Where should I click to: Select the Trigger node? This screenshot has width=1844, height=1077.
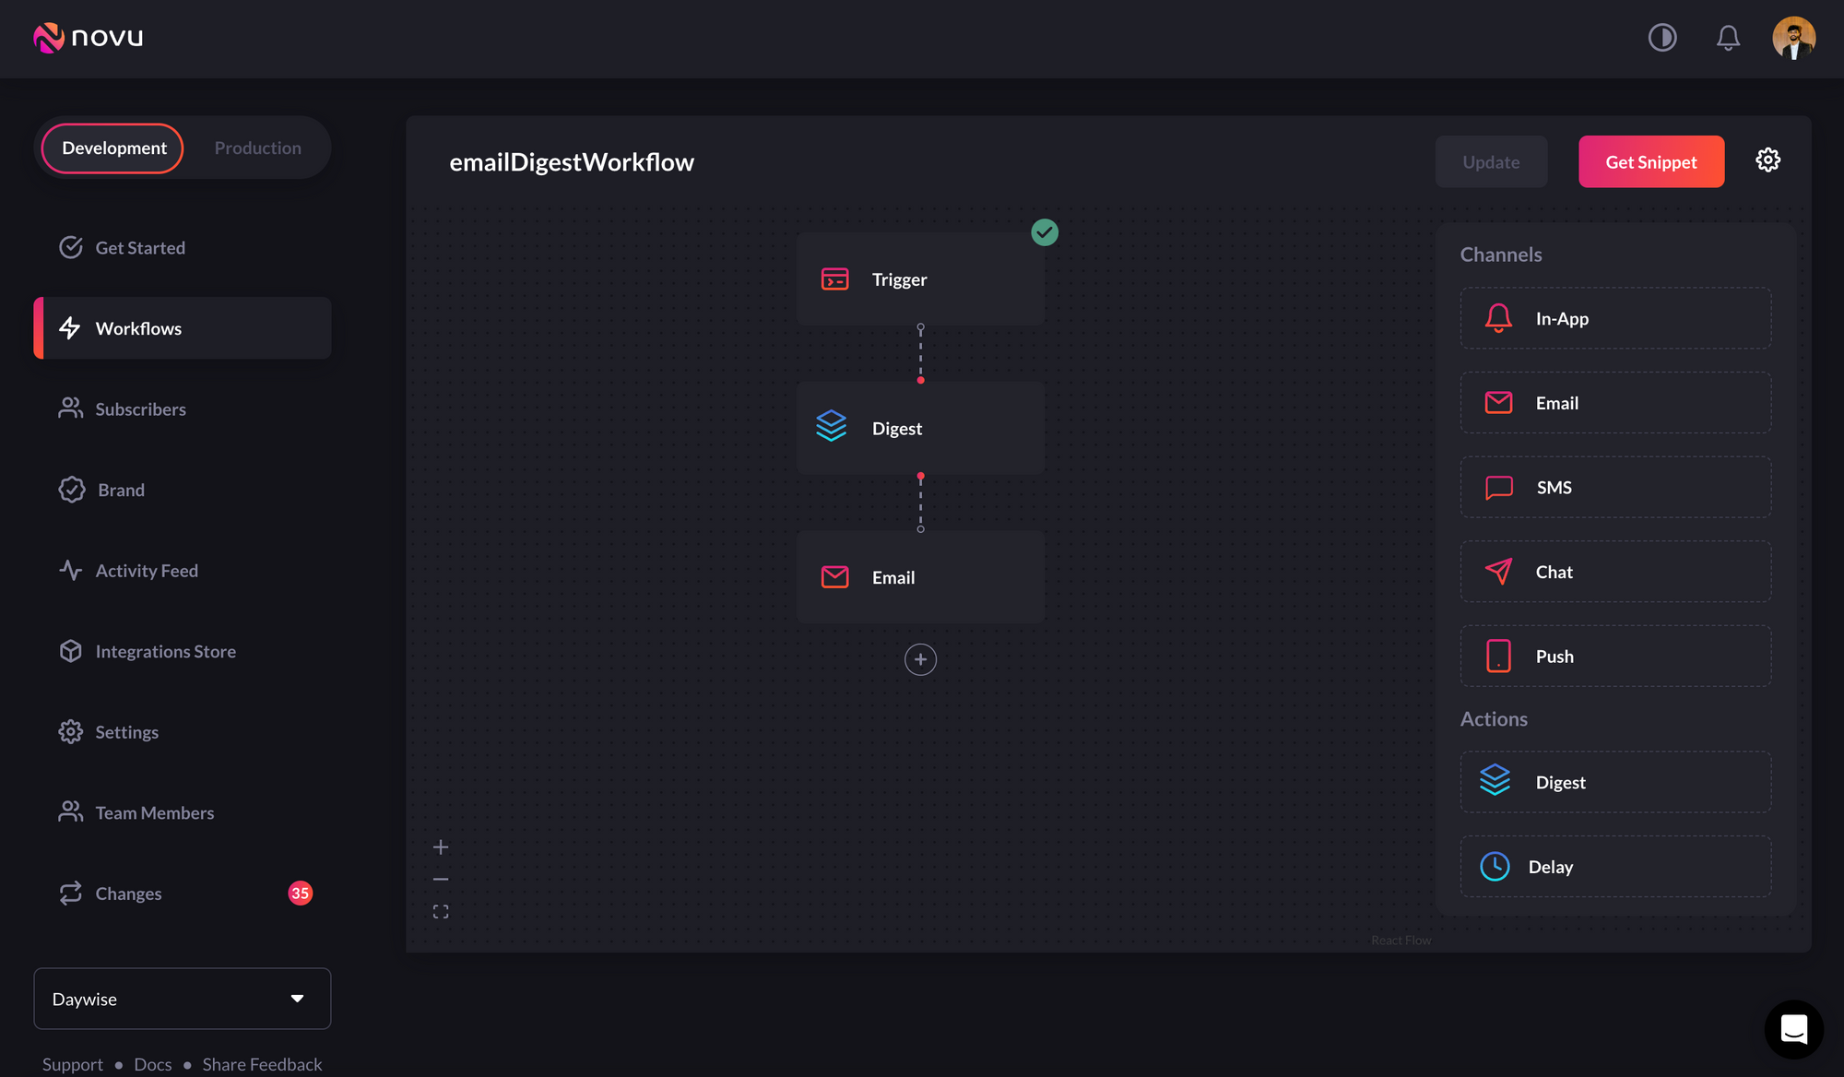920,279
